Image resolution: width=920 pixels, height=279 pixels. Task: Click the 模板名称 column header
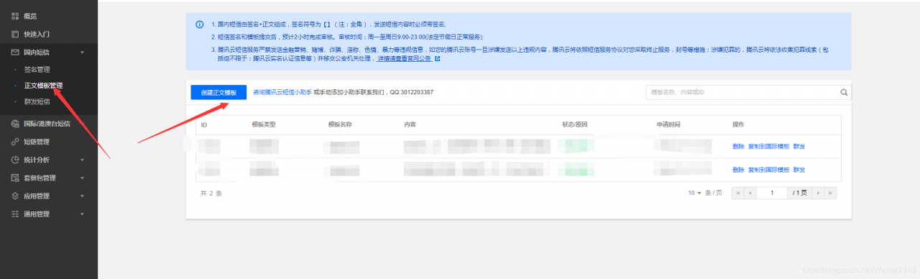coord(340,124)
